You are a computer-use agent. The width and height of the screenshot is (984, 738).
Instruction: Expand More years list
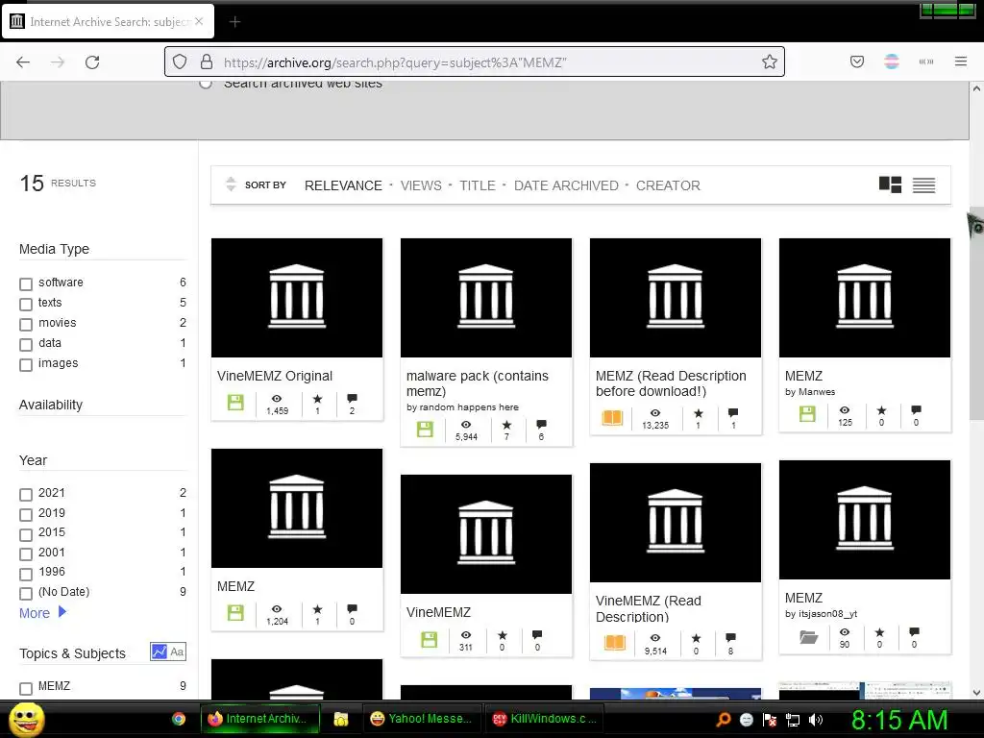pos(42,612)
